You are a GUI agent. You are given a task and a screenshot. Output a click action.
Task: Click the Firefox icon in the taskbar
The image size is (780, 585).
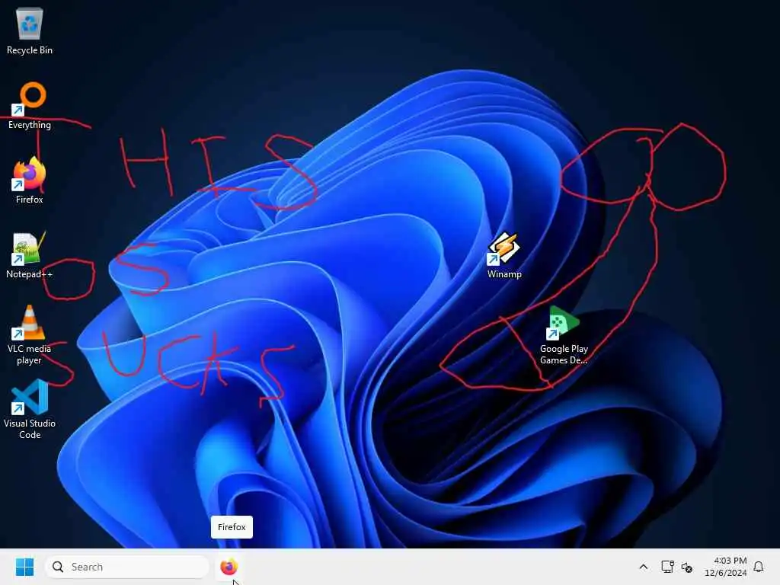tap(229, 567)
